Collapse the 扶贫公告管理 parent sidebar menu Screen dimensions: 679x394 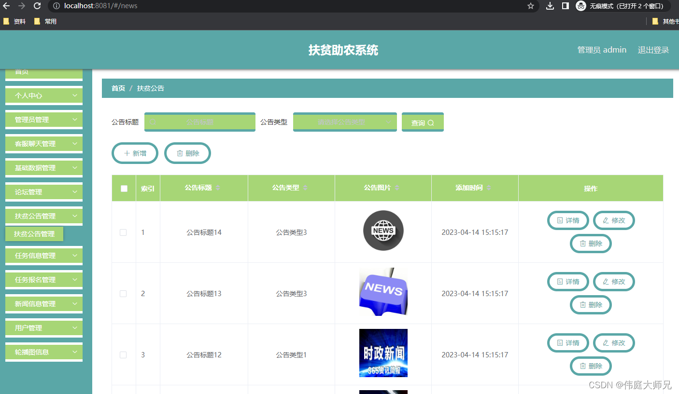coord(44,216)
